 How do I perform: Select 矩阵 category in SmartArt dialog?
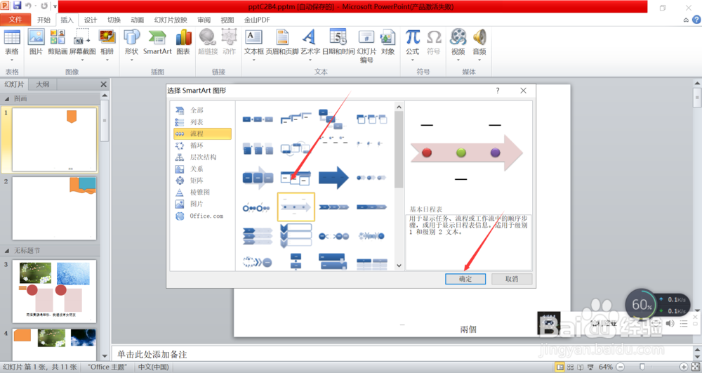point(202,181)
